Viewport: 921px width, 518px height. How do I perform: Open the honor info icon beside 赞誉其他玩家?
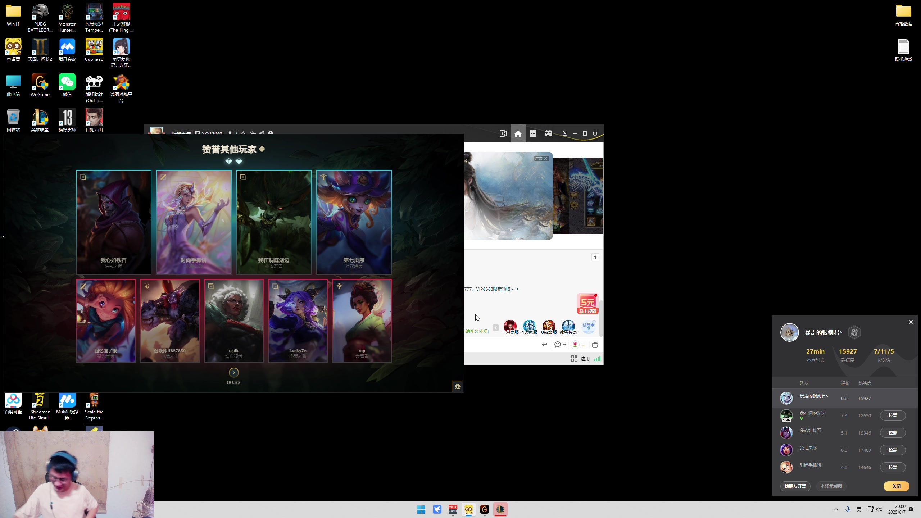tap(262, 149)
